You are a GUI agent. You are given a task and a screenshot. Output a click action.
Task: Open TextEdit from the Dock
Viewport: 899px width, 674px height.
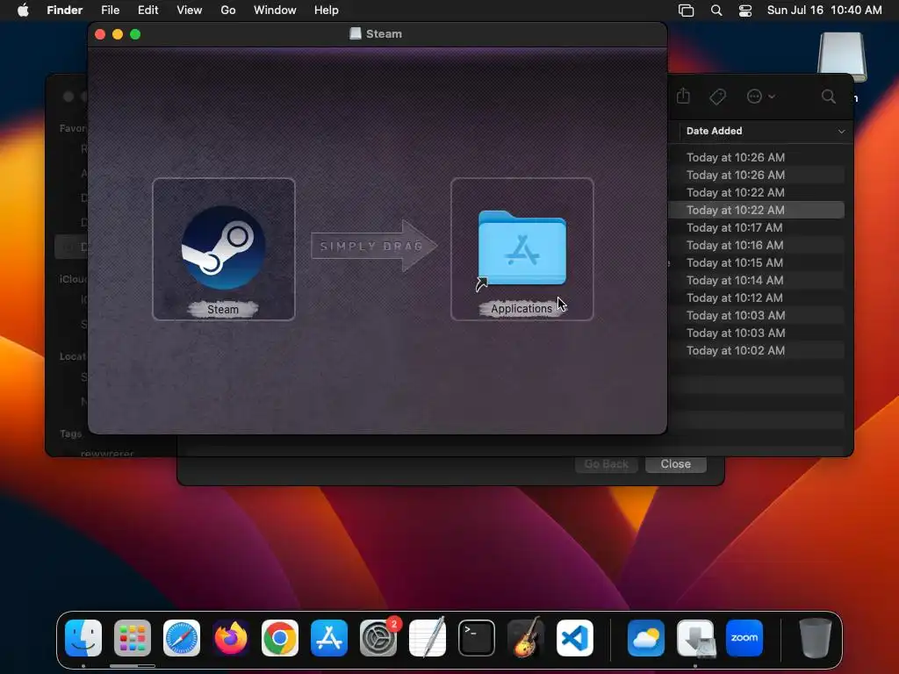coord(428,638)
